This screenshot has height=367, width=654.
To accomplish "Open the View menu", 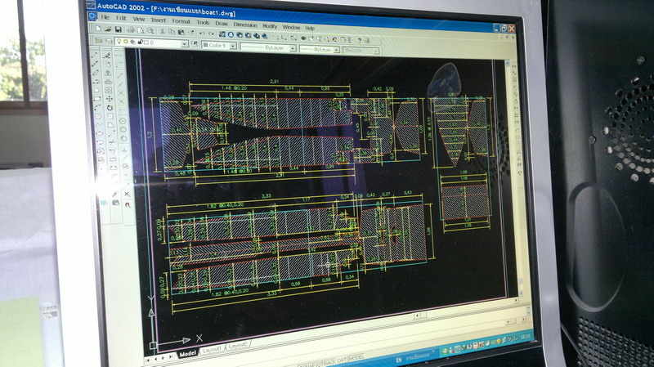I will pyautogui.click(x=138, y=19).
